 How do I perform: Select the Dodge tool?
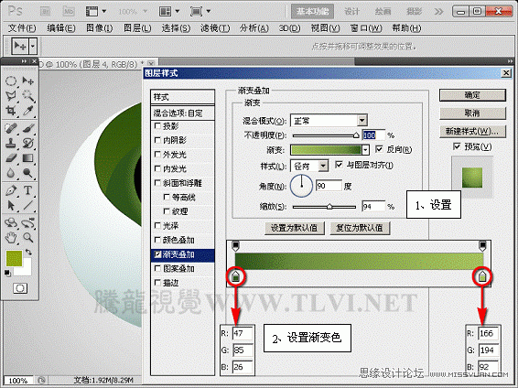coord(28,173)
